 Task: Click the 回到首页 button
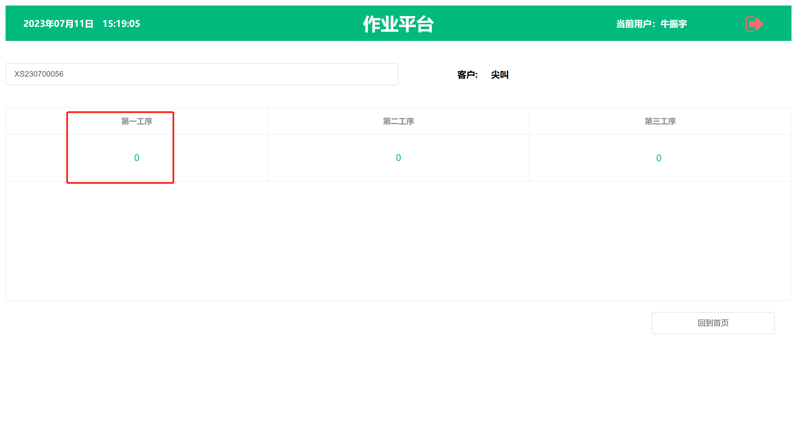point(713,323)
